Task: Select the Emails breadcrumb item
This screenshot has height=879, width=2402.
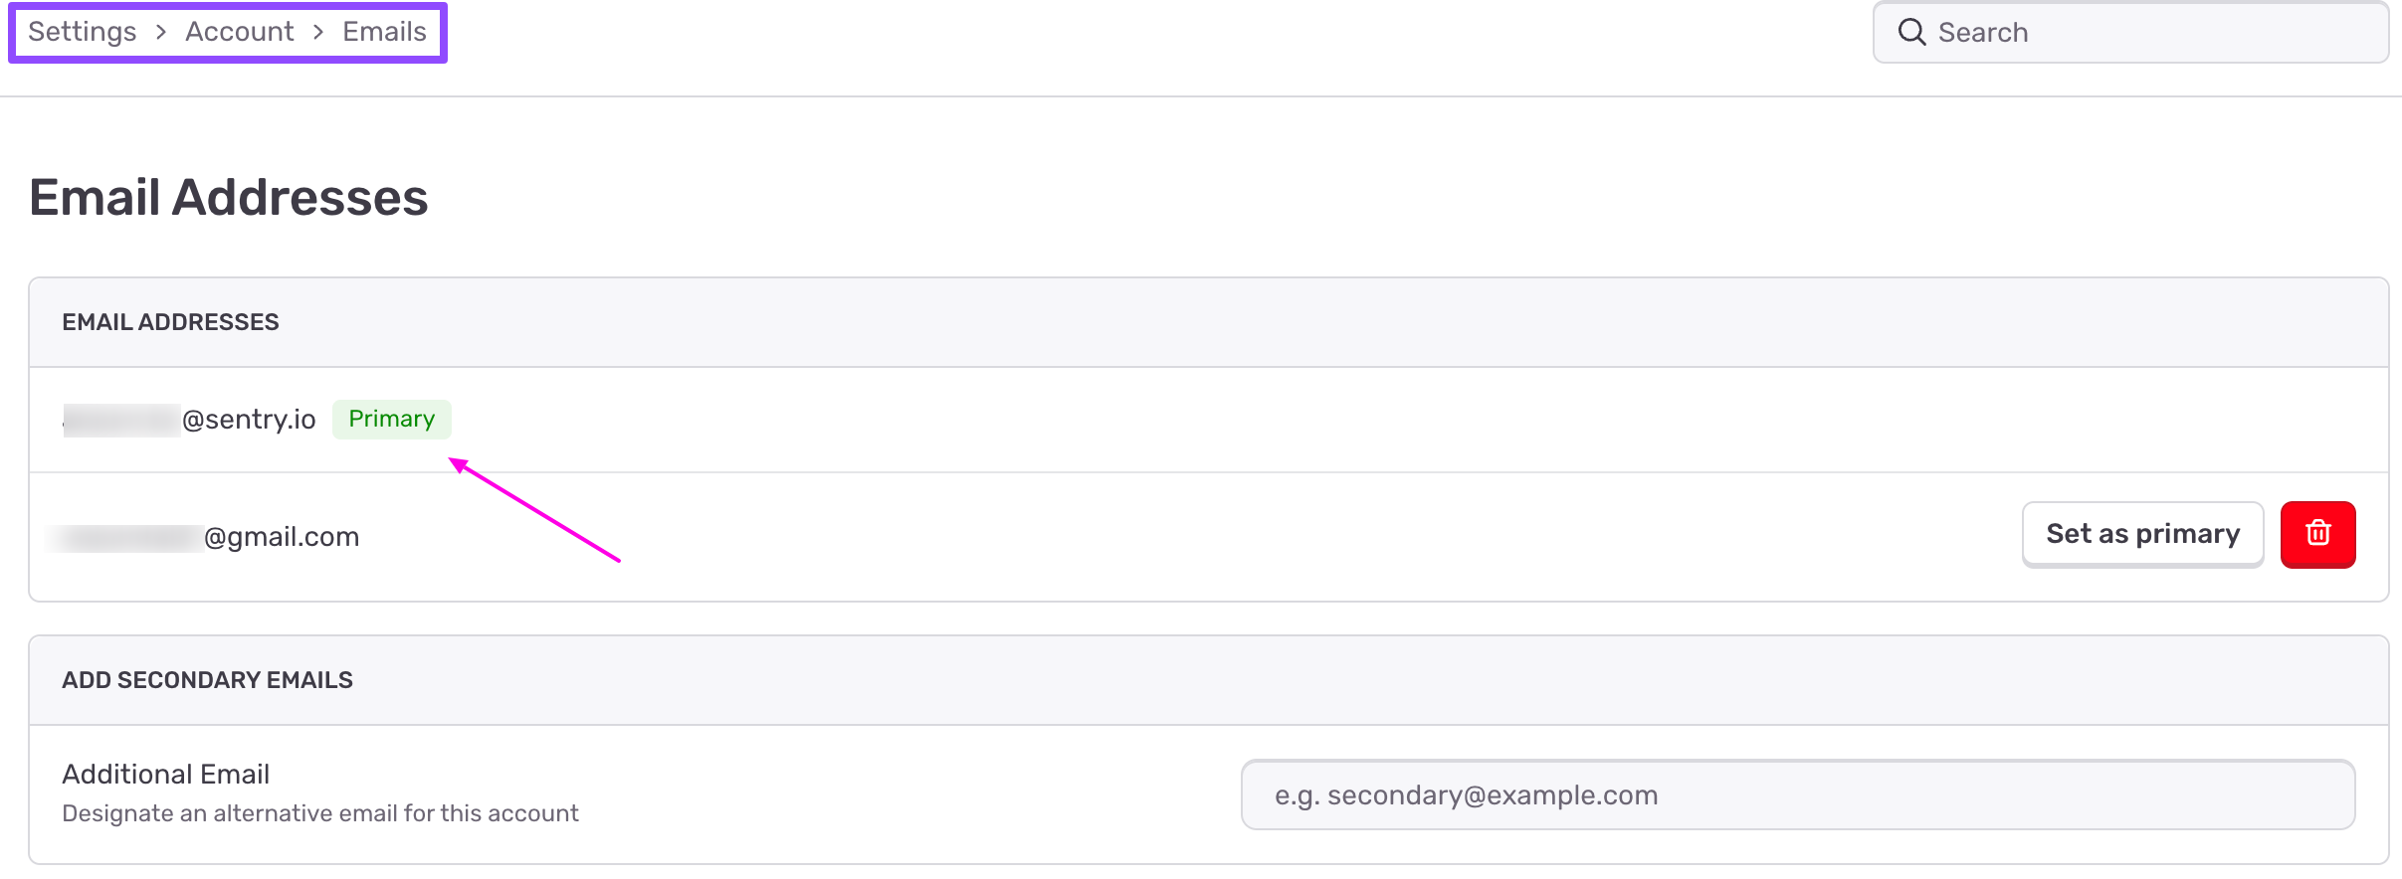Action: [384, 32]
